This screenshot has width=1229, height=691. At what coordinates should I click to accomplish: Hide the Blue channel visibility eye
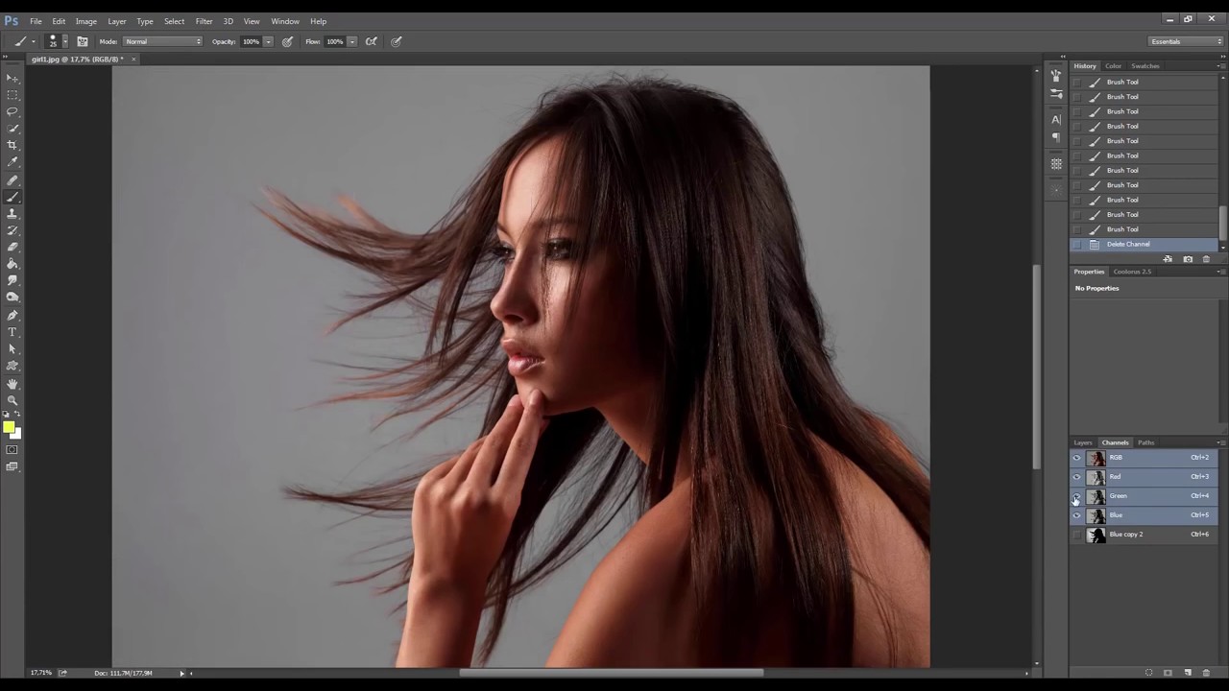point(1076,515)
